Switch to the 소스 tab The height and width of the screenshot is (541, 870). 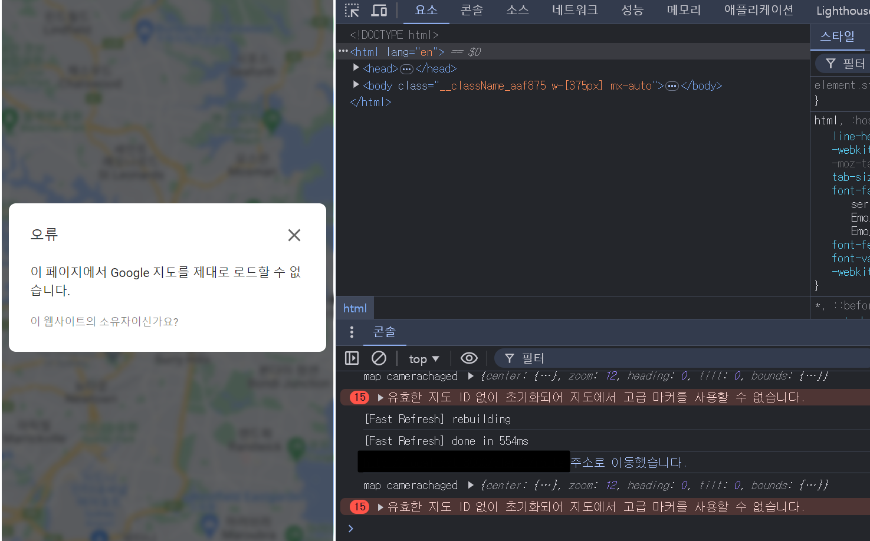point(517,11)
